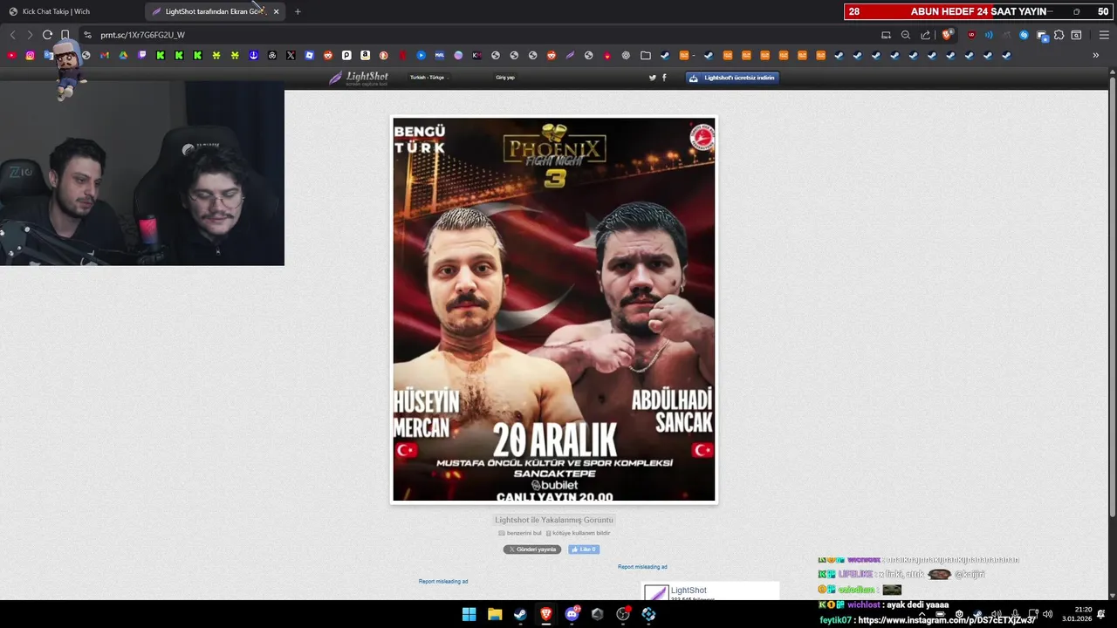Click the Facebook Like button

tap(584, 549)
